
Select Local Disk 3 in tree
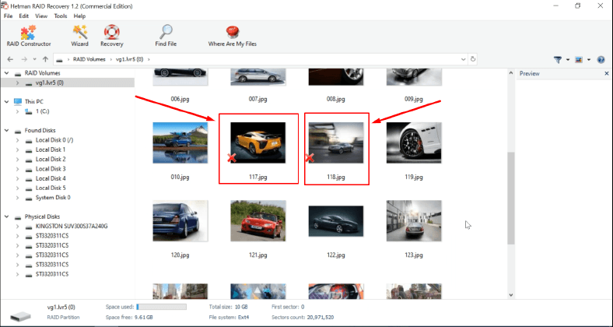(51, 169)
